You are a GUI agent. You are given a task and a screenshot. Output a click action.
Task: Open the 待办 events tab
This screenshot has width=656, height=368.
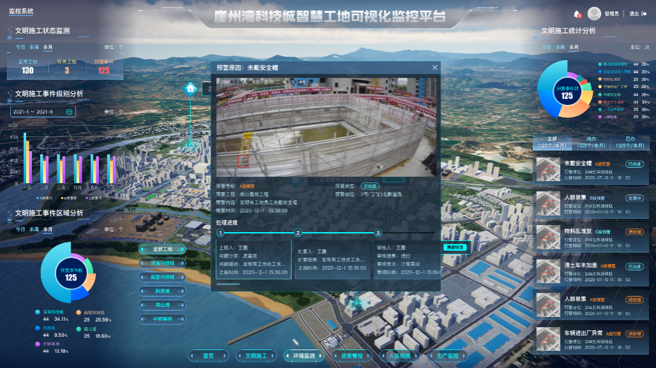(x=591, y=142)
